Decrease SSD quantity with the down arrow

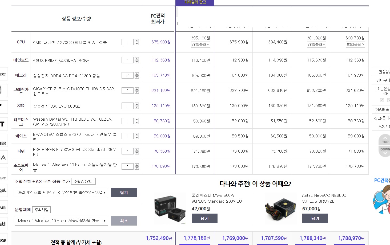pos(137,107)
